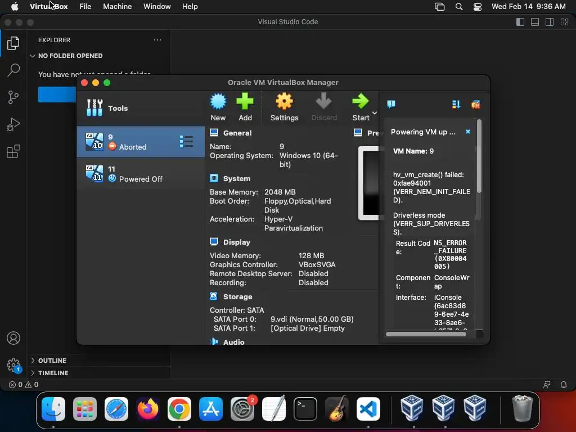The width and height of the screenshot is (576, 432).
Task: Open VS Code Explorer sidebar icon
Action: coord(13,43)
